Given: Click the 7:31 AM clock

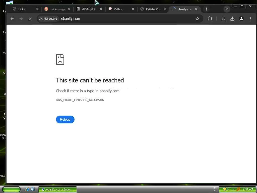Looking at the screenshot, I should pyautogui.click(x=248, y=189).
